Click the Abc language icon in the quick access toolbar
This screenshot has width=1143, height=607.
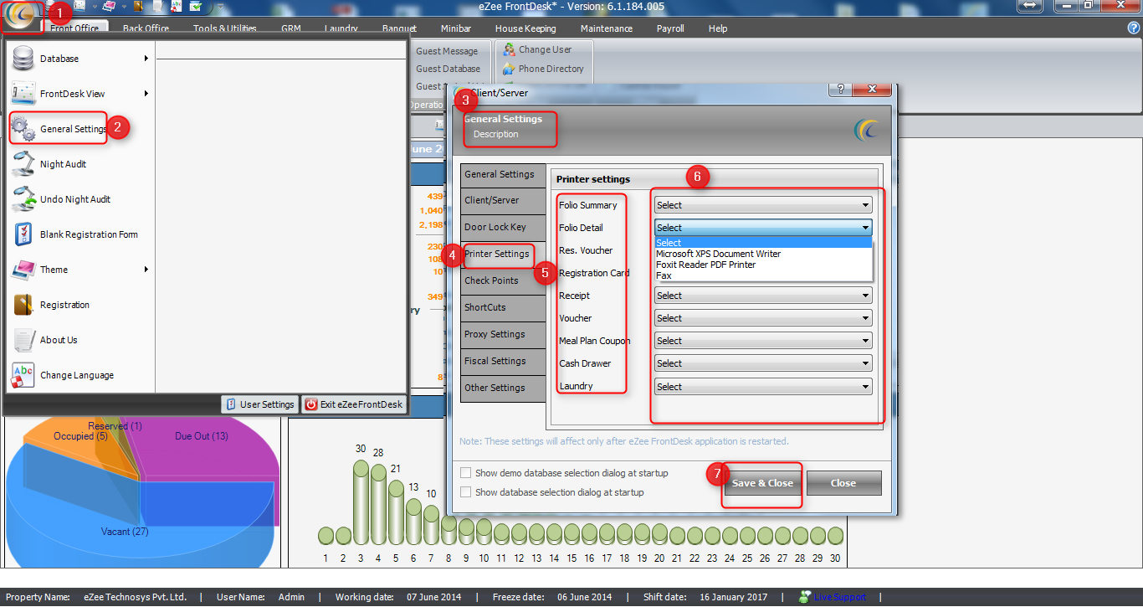coord(176,6)
